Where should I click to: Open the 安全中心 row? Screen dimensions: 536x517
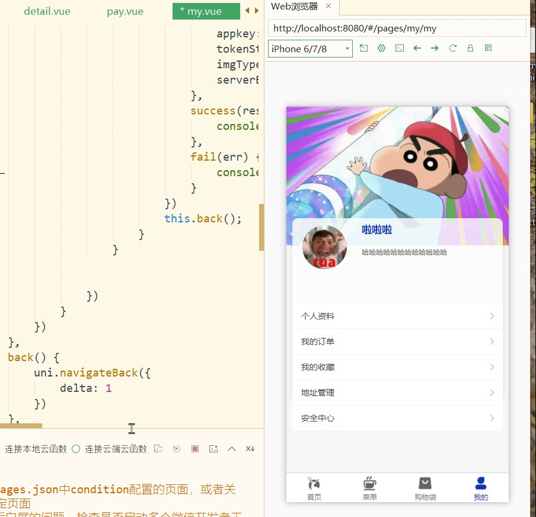pos(397,418)
